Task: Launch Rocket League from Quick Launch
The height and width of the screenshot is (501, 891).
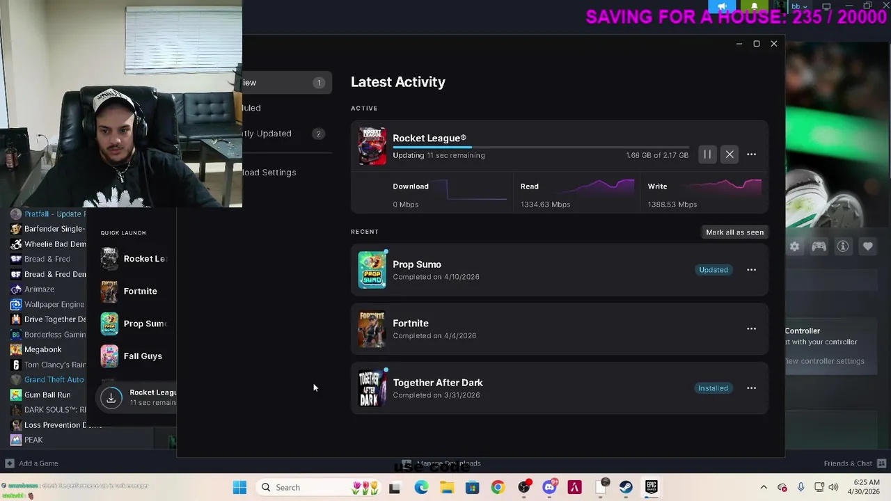Action: [135, 259]
